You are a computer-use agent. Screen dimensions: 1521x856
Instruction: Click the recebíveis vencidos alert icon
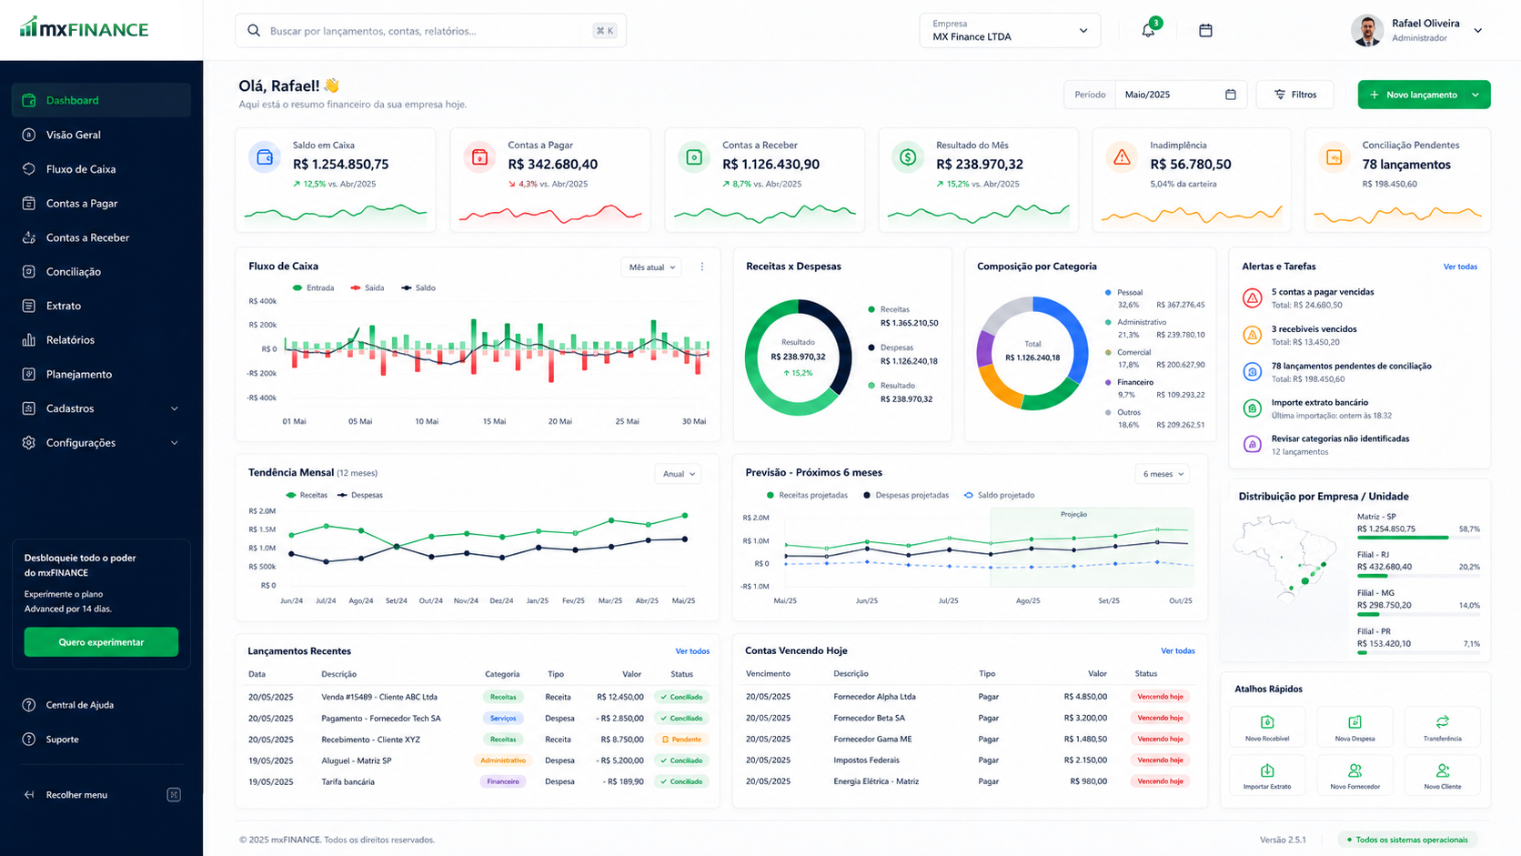coord(1253,335)
